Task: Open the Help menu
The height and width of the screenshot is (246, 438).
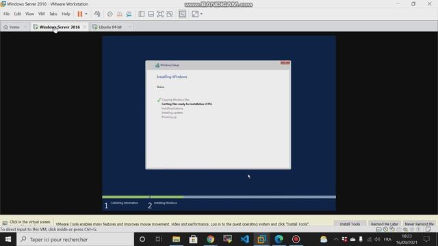Action: point(66,14)
